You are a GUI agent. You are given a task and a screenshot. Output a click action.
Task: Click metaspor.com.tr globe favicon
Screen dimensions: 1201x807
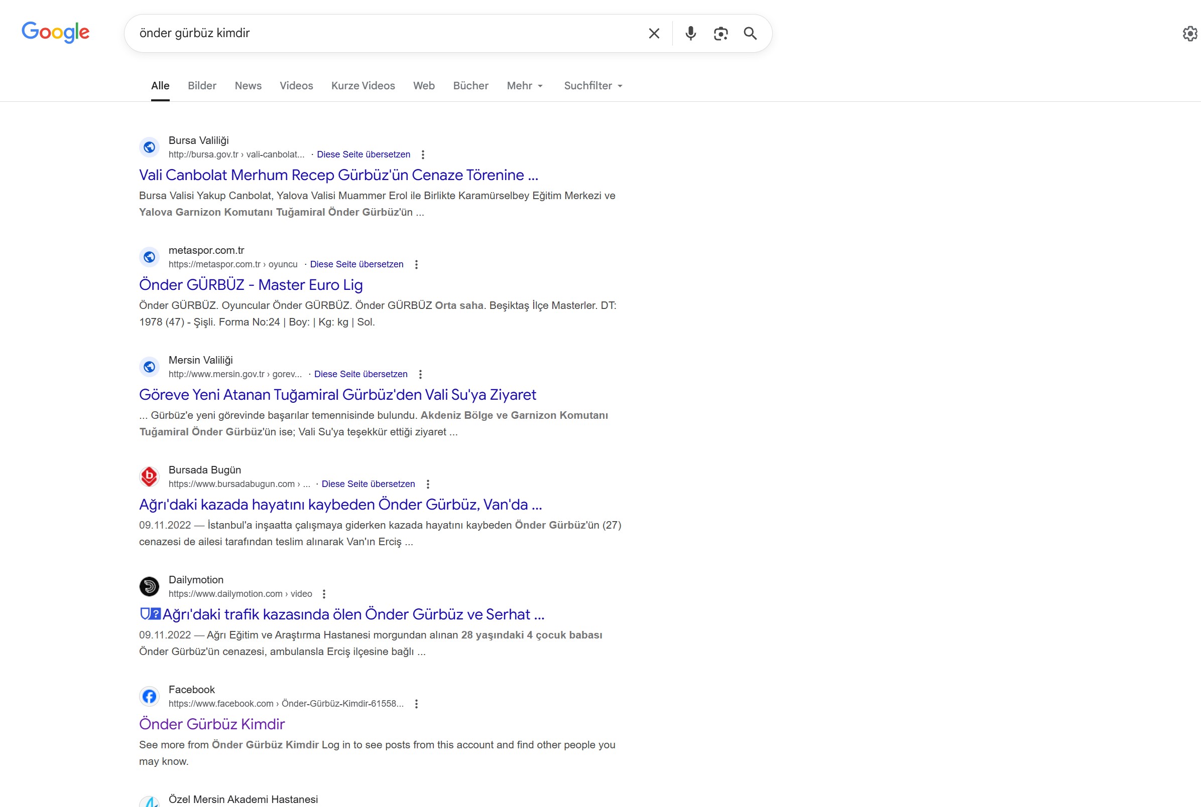coord(150,257)
